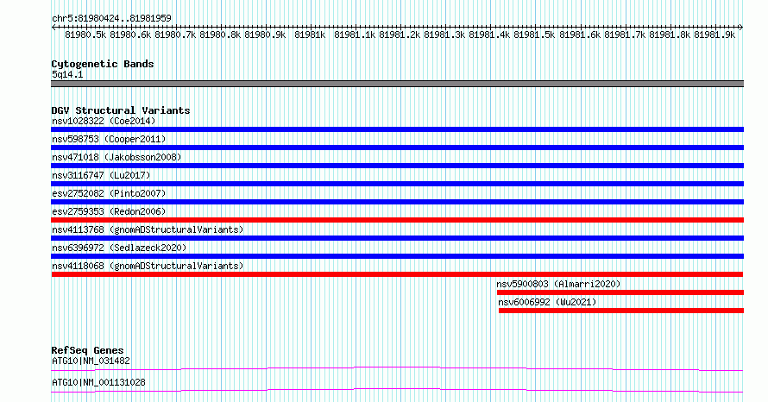
Task: Open the ATG10|NM_031482 transcript label
Action: [91, 361]
